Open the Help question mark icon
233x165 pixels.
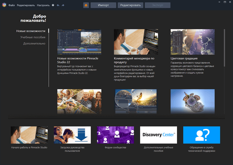click(53, 5)
